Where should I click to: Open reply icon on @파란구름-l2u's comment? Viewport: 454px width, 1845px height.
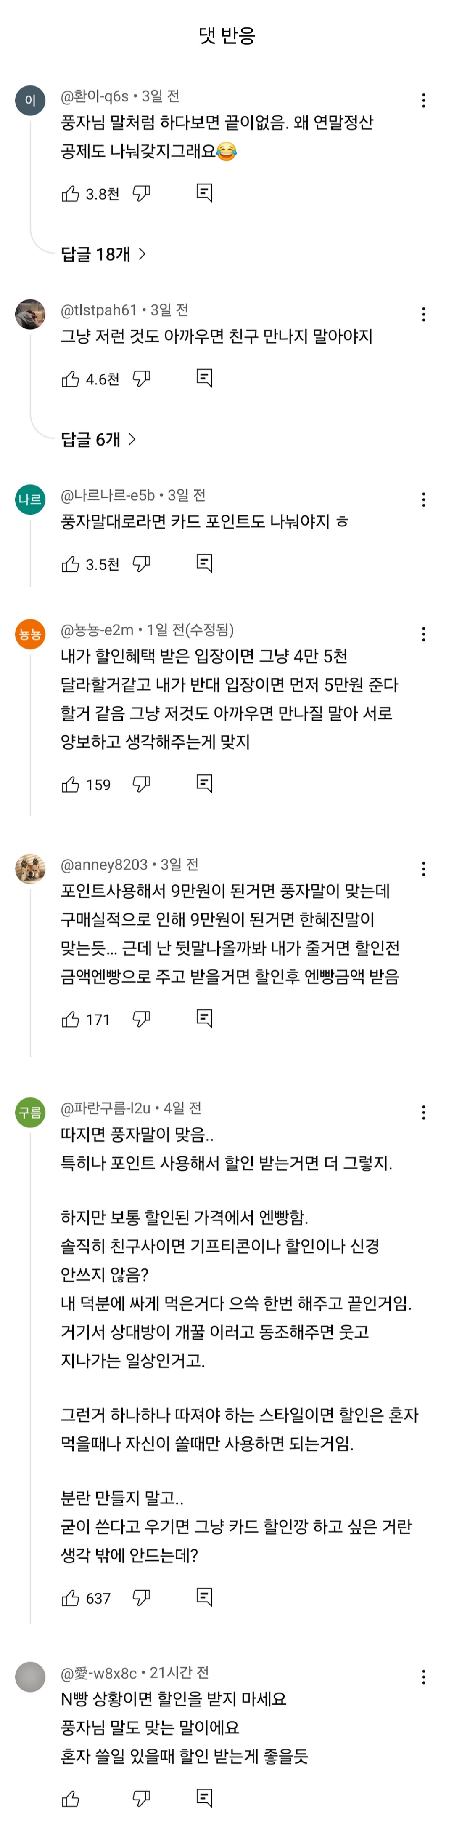pos(204,1598)
